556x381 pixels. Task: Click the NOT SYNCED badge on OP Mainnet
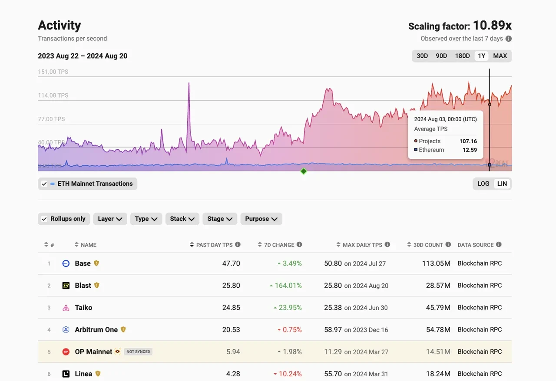pos(138,351)
